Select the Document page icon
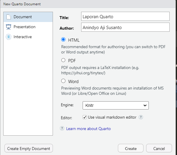 (9, 17)
